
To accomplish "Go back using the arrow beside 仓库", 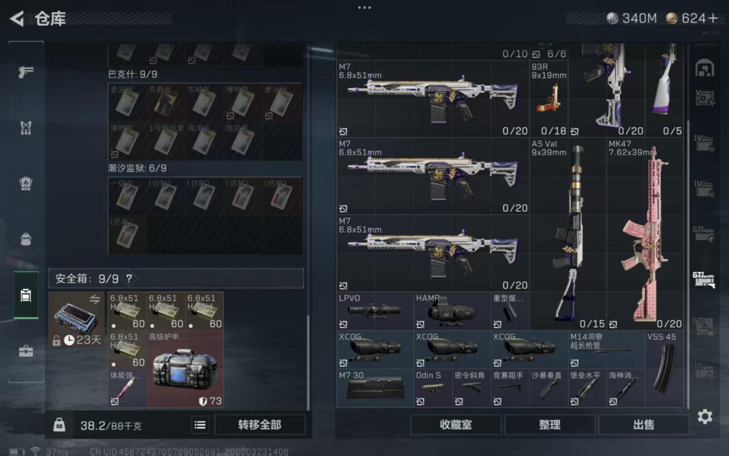I will 17,19.
